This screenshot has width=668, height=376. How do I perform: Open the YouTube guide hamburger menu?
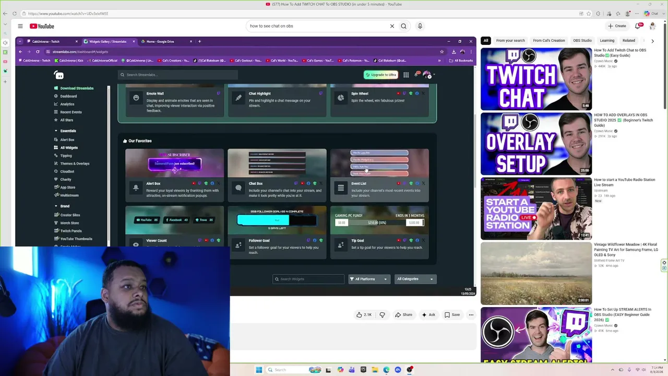(20, 26)
